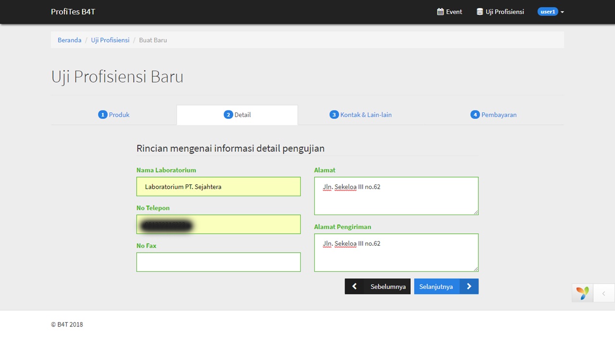
Task: Click the Alamat textarea resize handle
Action: pos(476,212)
